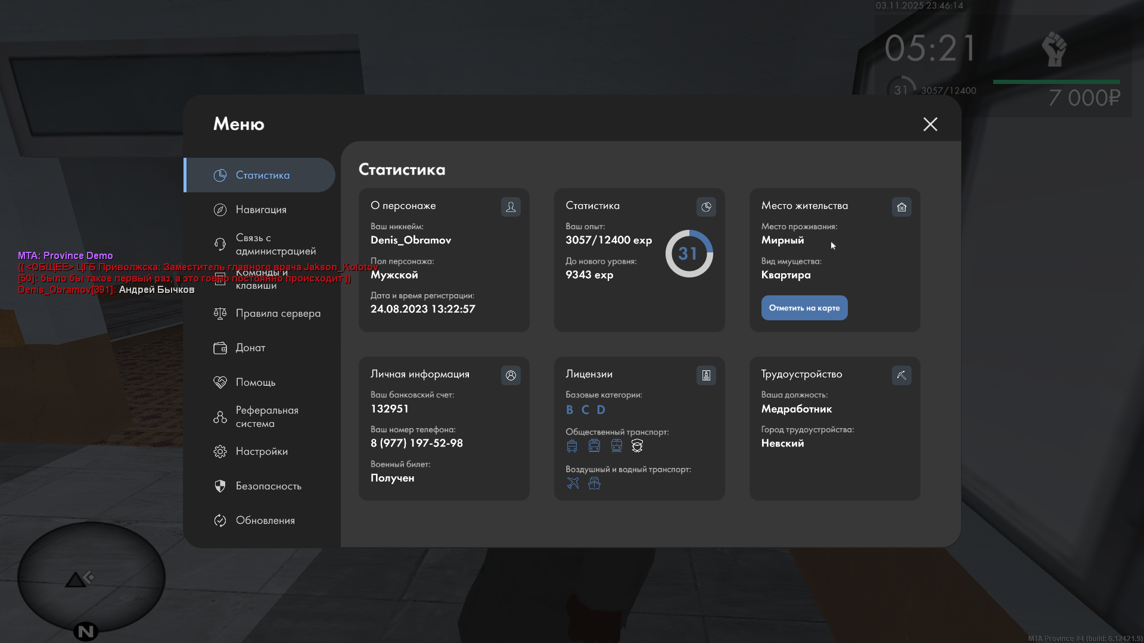Viewport: 1144px width, 643px height.
Task: Open 'Реферальная система' menu item
Action: 266,417
